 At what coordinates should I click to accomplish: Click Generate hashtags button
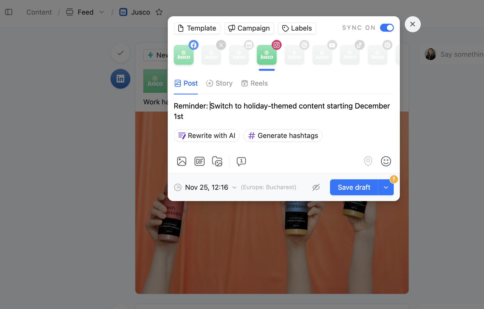(283, 135)
